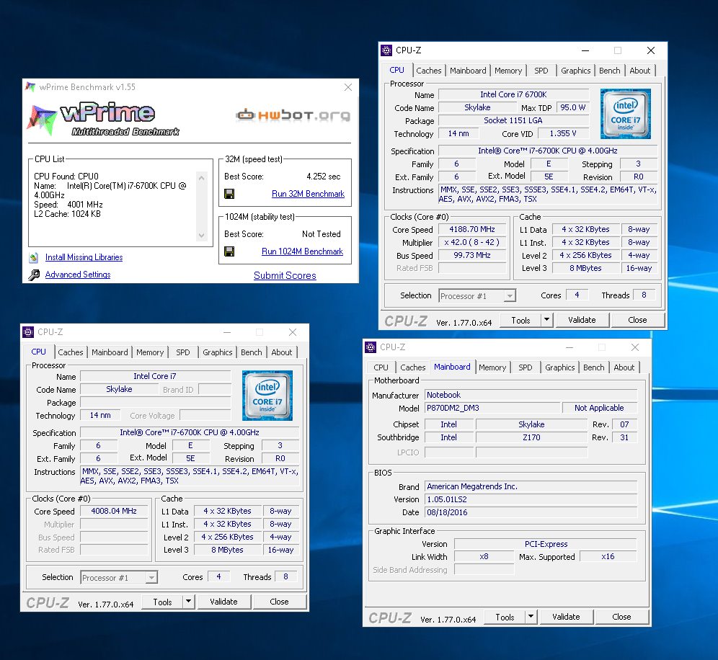Run the 1024M stability benchmark
The width and height of the screenshot is (718, 660).
click(x=302, y=251)
